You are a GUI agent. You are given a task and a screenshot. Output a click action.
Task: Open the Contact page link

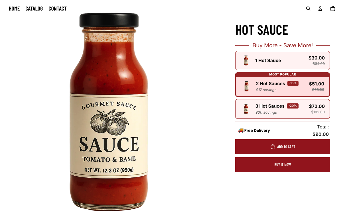(x=58, y=9)
